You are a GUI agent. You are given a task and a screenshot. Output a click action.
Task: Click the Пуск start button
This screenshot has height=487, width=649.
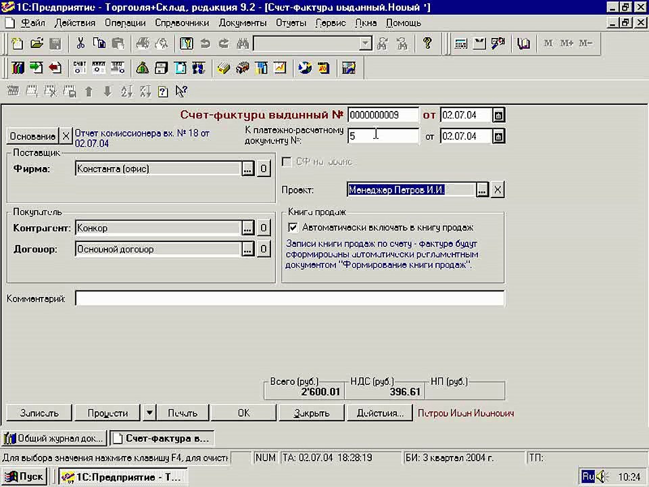click(x=24, y=477)
